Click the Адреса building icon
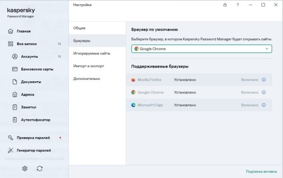The height and width of the screenshot is (178, 283). [15, 94]
